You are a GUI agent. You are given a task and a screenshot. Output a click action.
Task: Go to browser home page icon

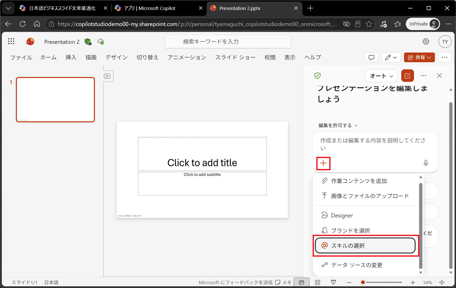[x=37, y=24]
